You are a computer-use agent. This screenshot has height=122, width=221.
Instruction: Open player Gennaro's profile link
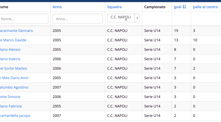coord(16,30)
